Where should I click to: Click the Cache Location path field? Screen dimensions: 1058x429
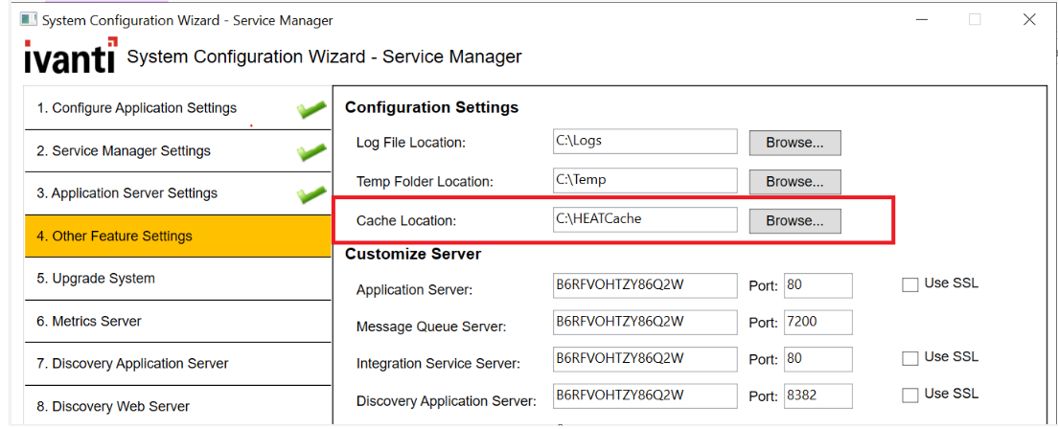644,219
